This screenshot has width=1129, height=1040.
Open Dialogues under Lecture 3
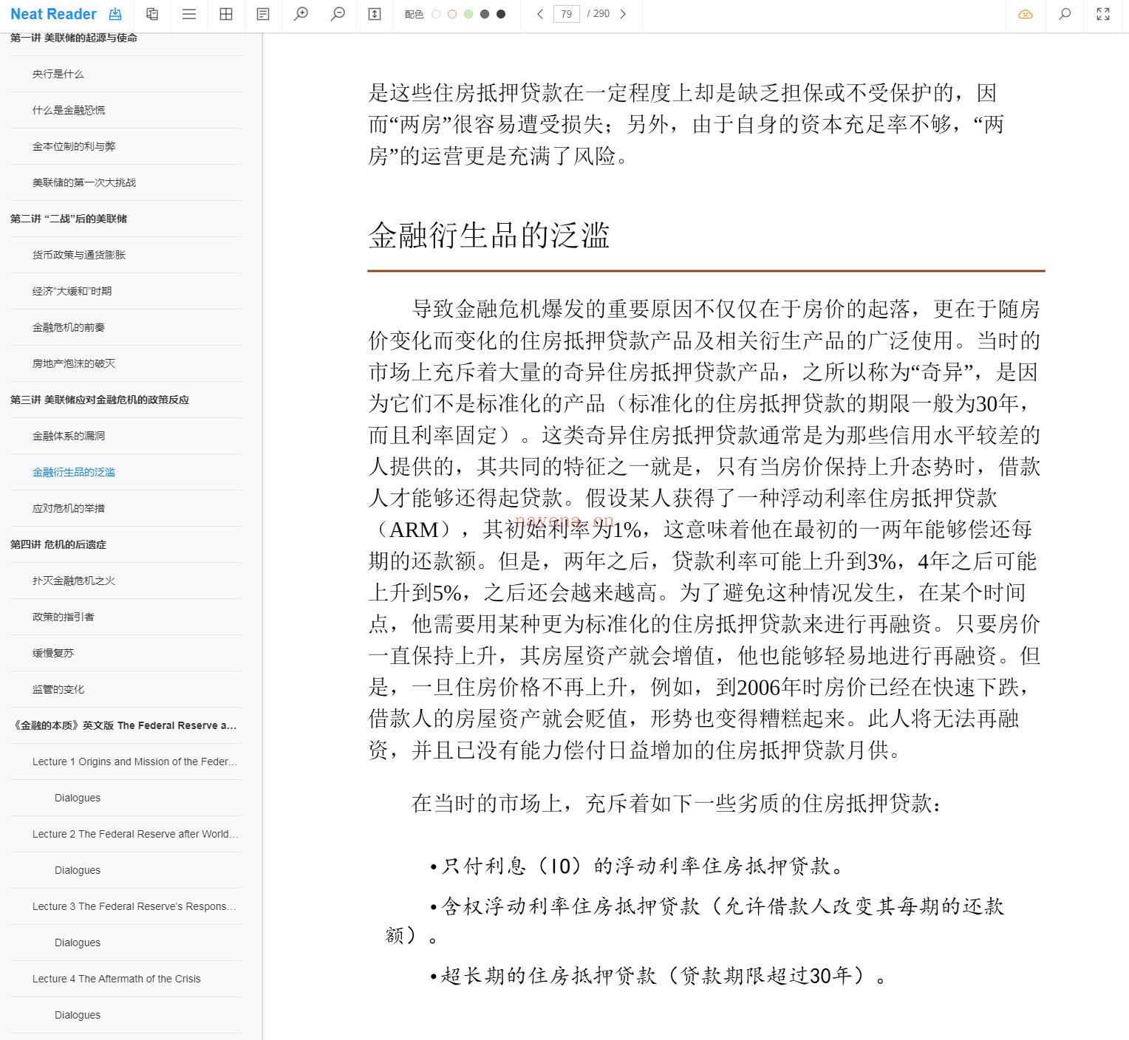click(78, 942)
